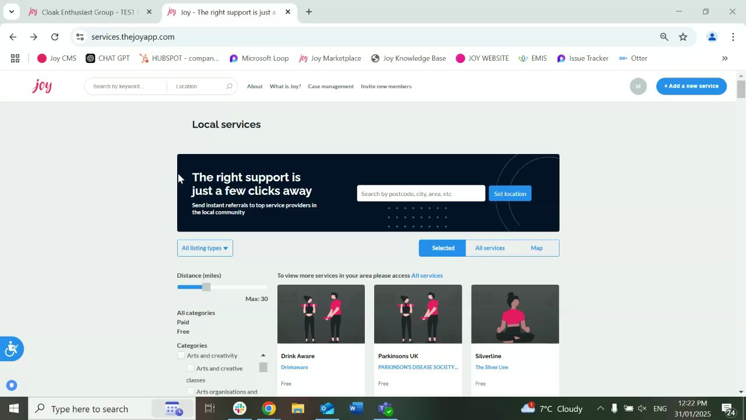Open Outlook from the taskbar
The image size is (746, 420).
click(x=327, y=408)
